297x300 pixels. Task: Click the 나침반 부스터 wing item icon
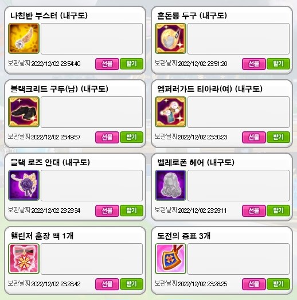(x=24, y=38)
